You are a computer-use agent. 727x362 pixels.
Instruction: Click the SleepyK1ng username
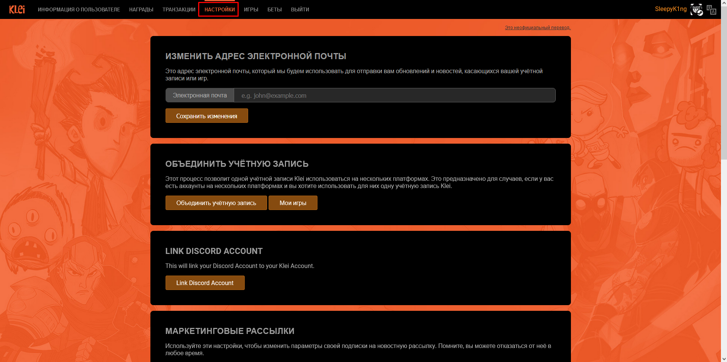[x=671, y=9]
